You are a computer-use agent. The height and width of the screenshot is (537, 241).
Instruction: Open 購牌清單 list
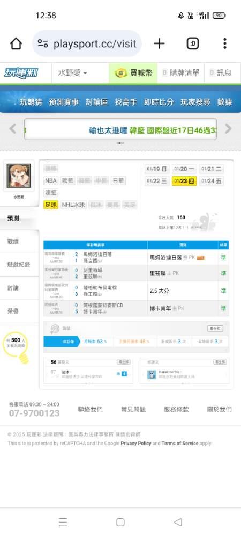tap(181, 73)
